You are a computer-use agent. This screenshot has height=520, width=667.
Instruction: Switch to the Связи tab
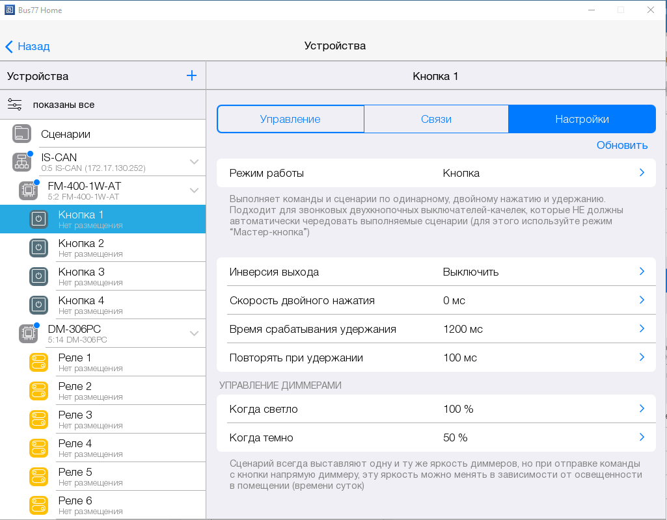[x=436, y=119]
